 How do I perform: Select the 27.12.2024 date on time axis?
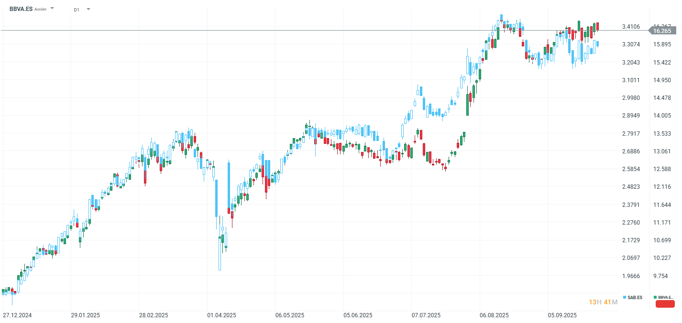tap(17, 315)
